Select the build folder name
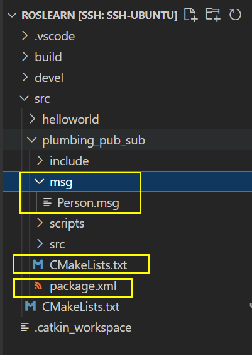 48,57
